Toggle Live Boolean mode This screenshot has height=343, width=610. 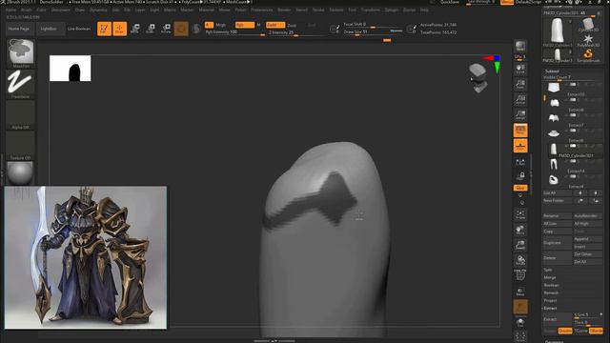[79, 29]
